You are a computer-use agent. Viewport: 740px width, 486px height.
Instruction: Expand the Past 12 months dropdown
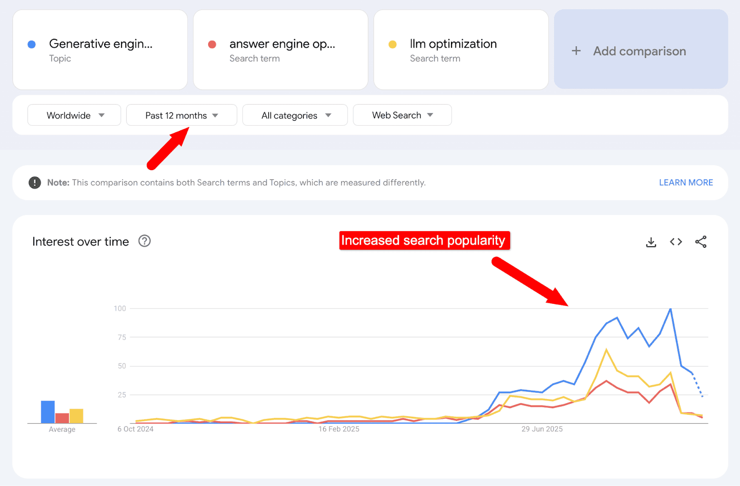coord(181,115)
